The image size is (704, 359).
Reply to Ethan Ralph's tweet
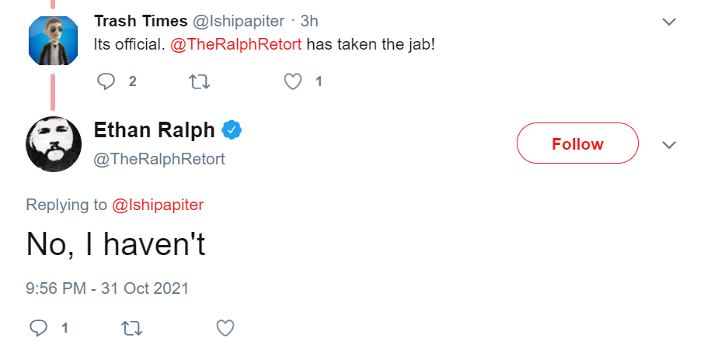pyautogui.click(x=38, y=328)
